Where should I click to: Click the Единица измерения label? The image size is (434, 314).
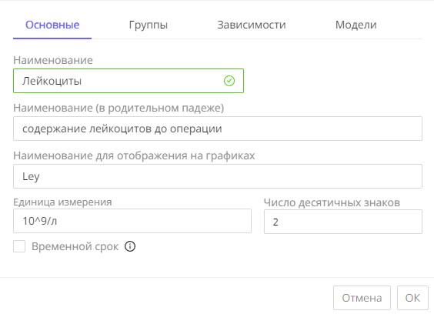[x=62, y=202]
